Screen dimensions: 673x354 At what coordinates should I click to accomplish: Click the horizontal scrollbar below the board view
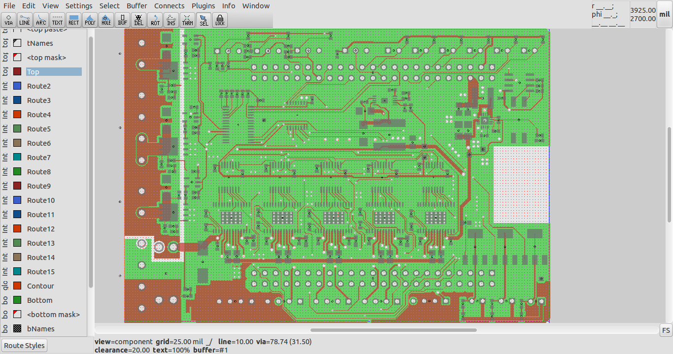(393, 330)
